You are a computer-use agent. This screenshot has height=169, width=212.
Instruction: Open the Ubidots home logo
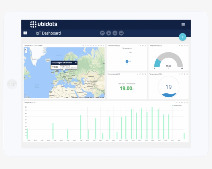point(44,24)
